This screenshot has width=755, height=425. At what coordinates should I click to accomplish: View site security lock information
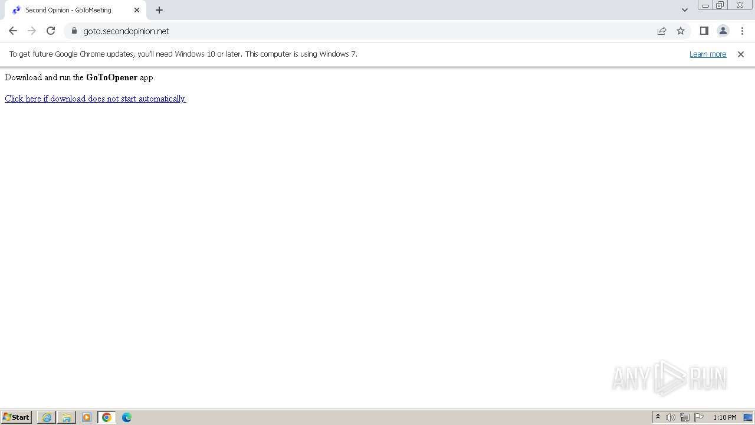coord(74,31)
